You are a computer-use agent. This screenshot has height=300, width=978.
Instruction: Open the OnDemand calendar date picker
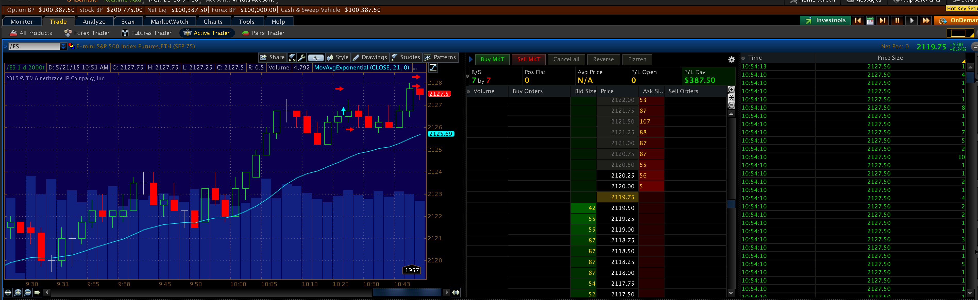click(870, 21)
